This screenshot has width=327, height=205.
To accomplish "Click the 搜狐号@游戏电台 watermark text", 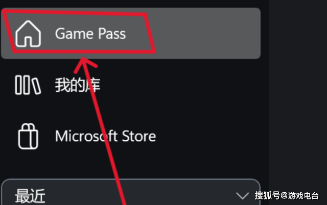I will click(287, 196).
